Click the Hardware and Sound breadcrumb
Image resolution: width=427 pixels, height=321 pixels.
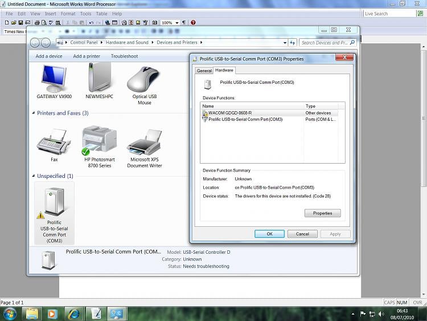point(127,43)
